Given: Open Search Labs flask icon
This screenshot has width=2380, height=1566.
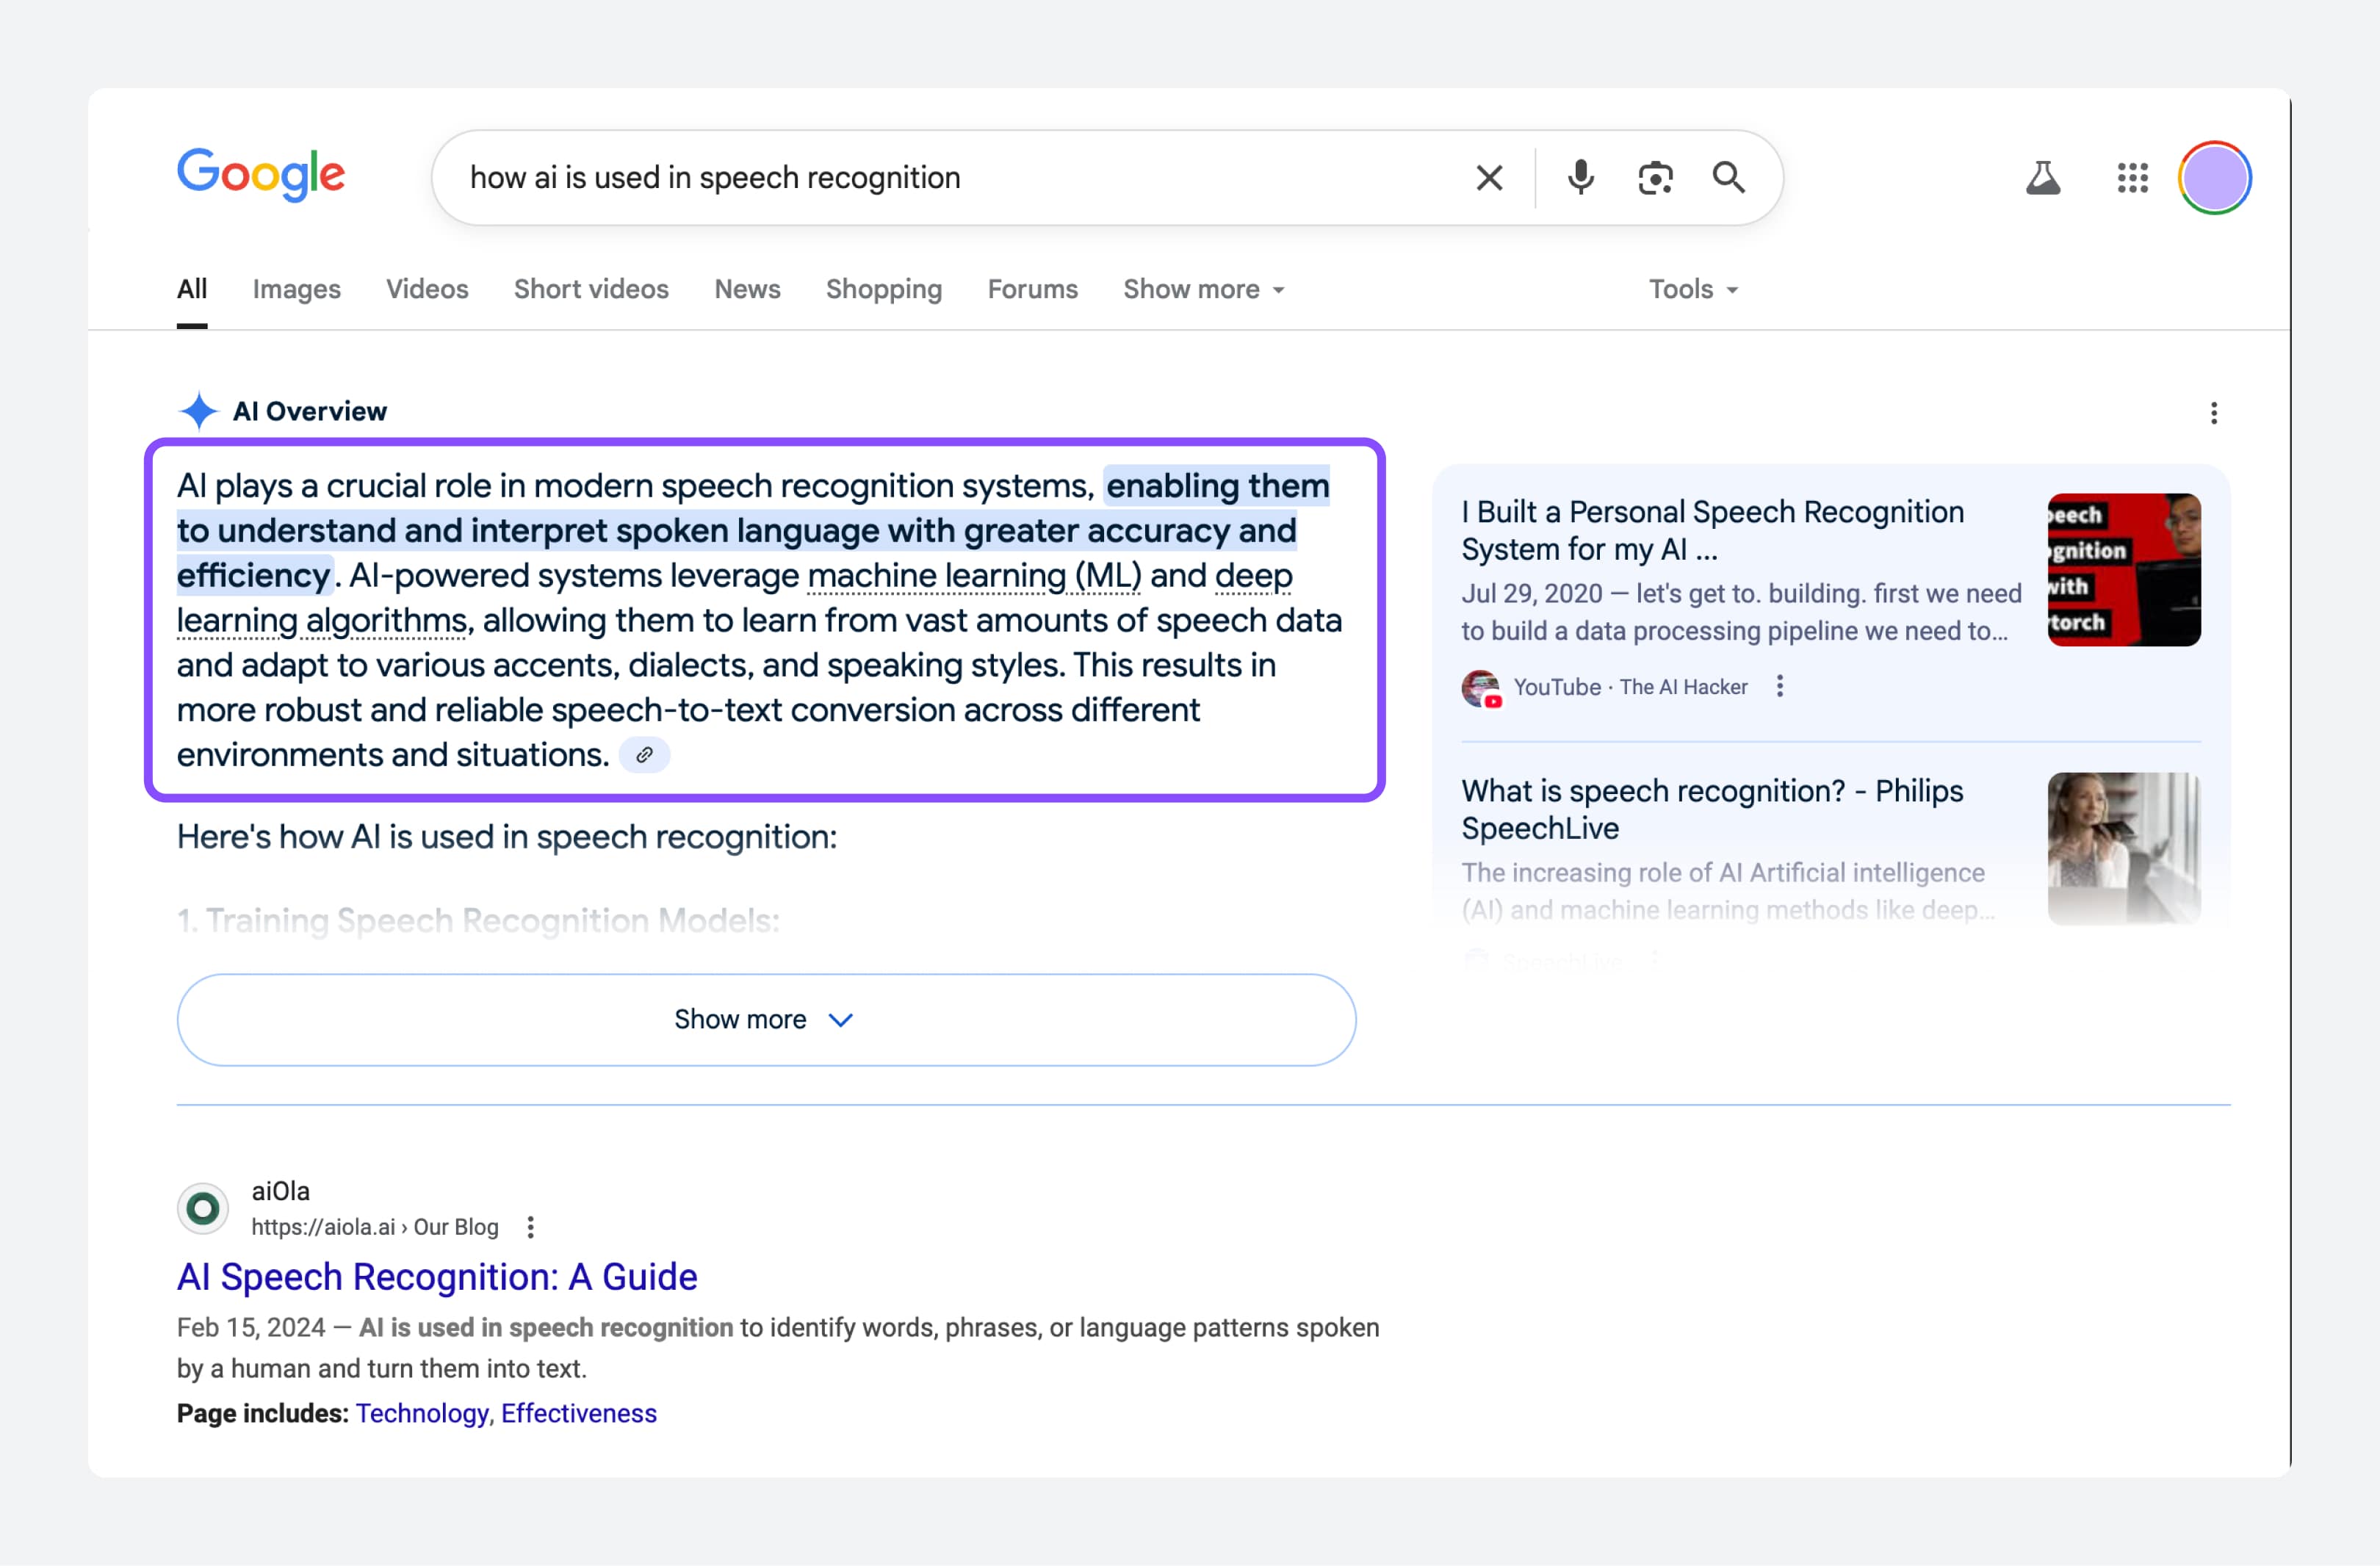Looking at the screenshot, I should (2043, 178).
